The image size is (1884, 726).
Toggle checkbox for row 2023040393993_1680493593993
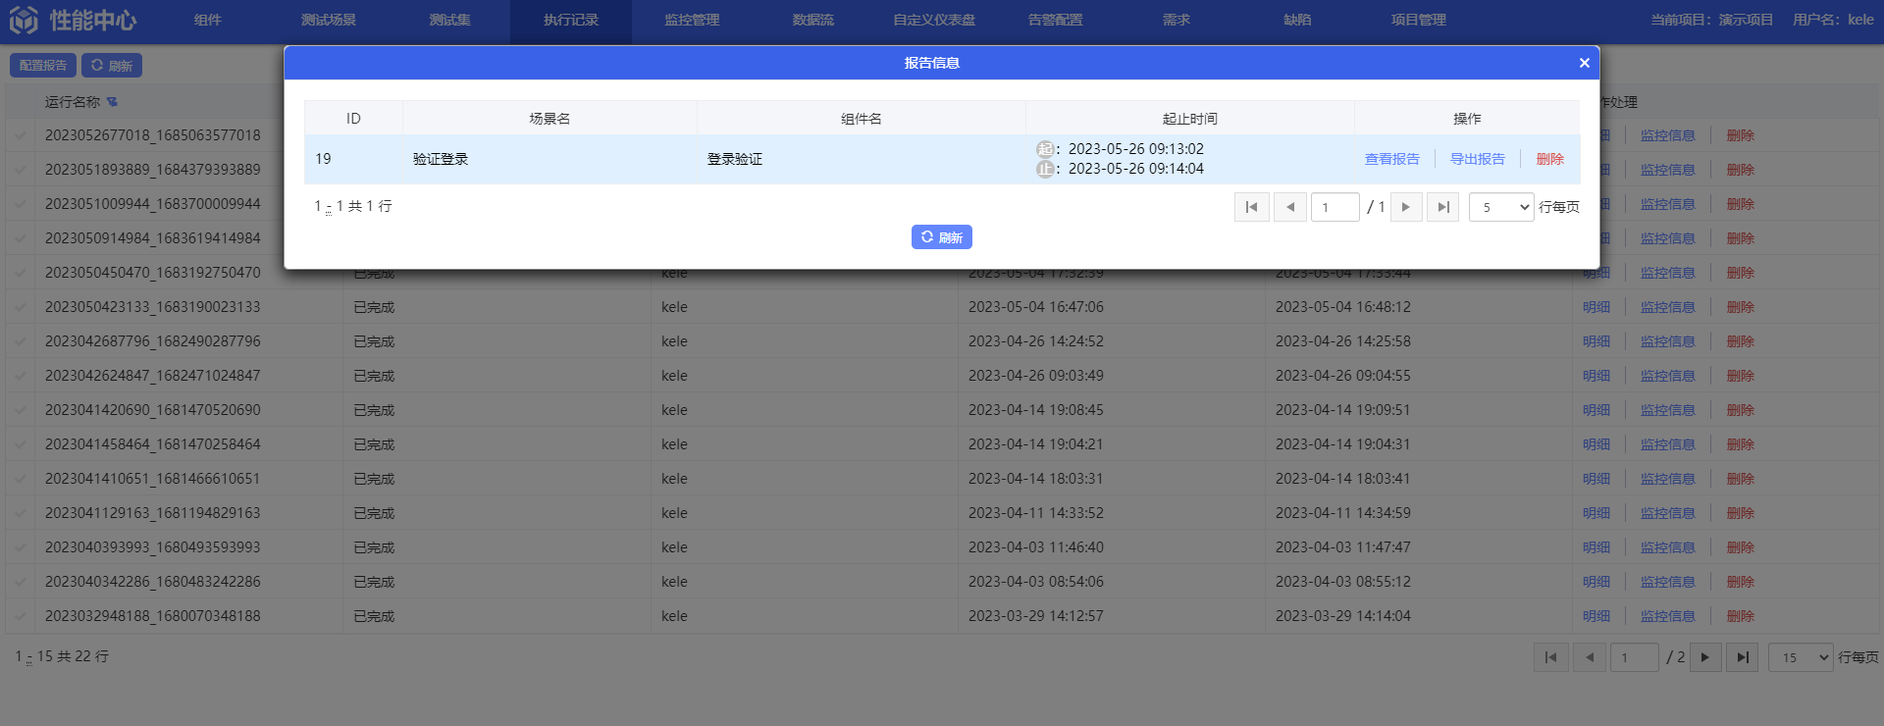(x=21, y=547)
